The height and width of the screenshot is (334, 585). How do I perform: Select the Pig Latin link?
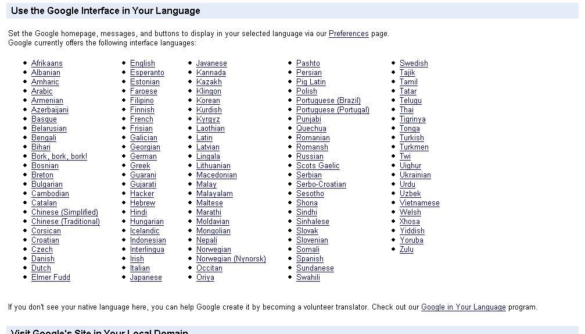(311, 82)
